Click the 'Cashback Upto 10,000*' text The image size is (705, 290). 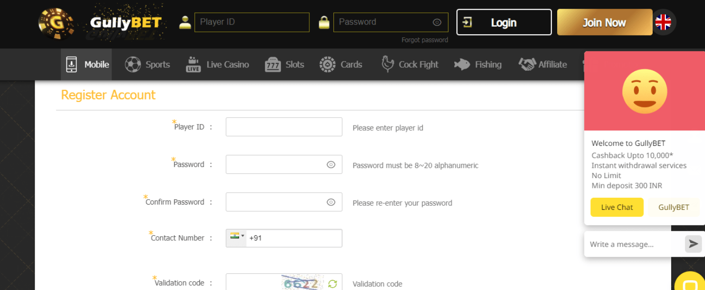[633, 156]
